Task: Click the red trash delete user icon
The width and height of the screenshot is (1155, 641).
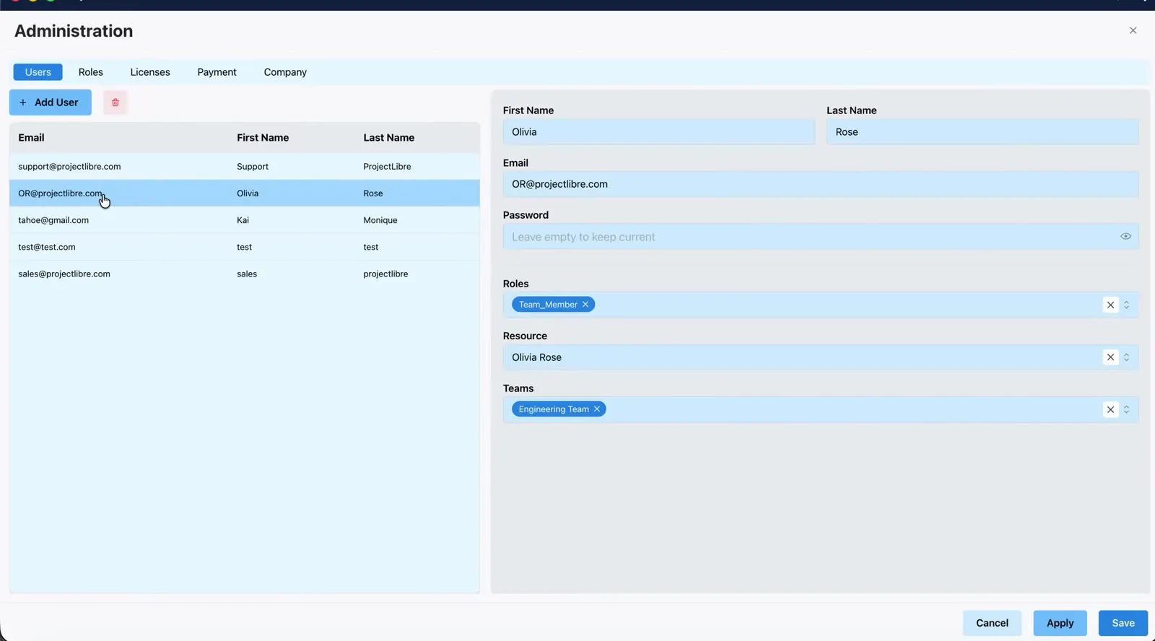Action: click(115, 103)
